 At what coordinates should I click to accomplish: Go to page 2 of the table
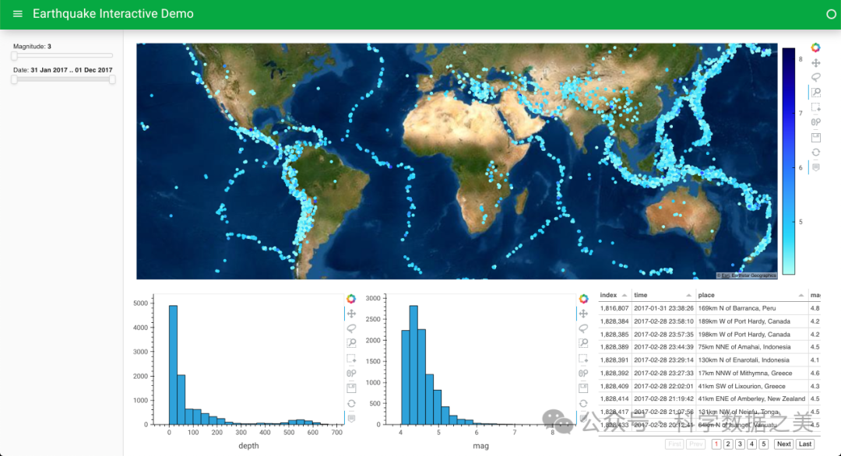pyautogui.click(x=727, y=444)
